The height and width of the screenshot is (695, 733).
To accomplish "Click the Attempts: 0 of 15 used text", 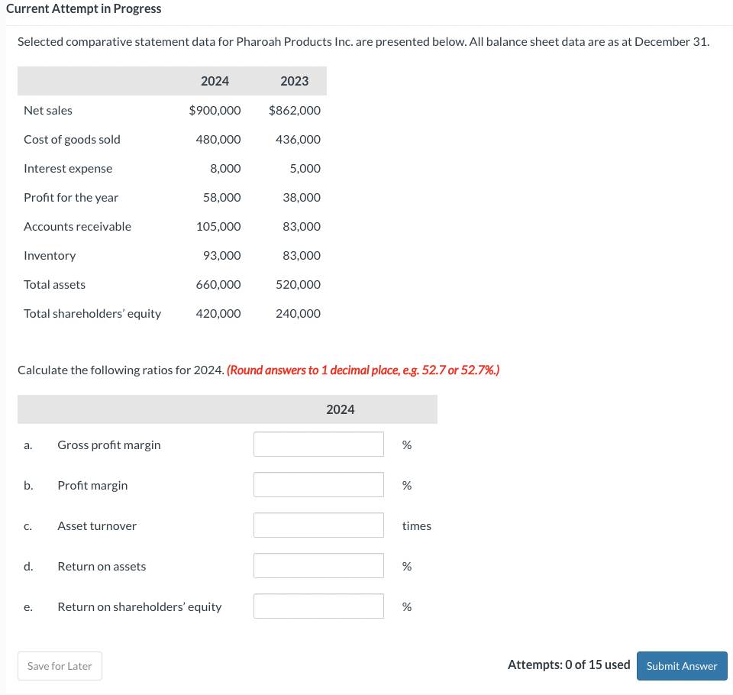I will 569,664.
